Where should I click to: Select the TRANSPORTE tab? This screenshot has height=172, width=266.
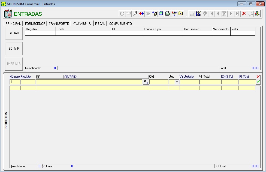click(x=59, y=24)
